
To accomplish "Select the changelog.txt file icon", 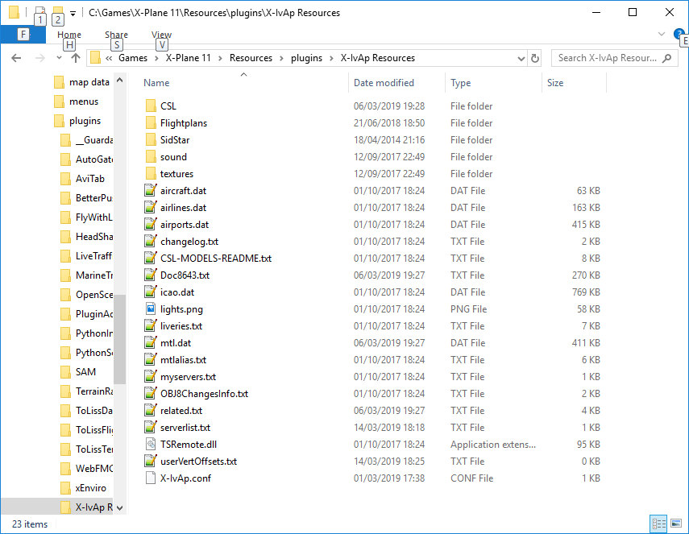I will (150, 241).
